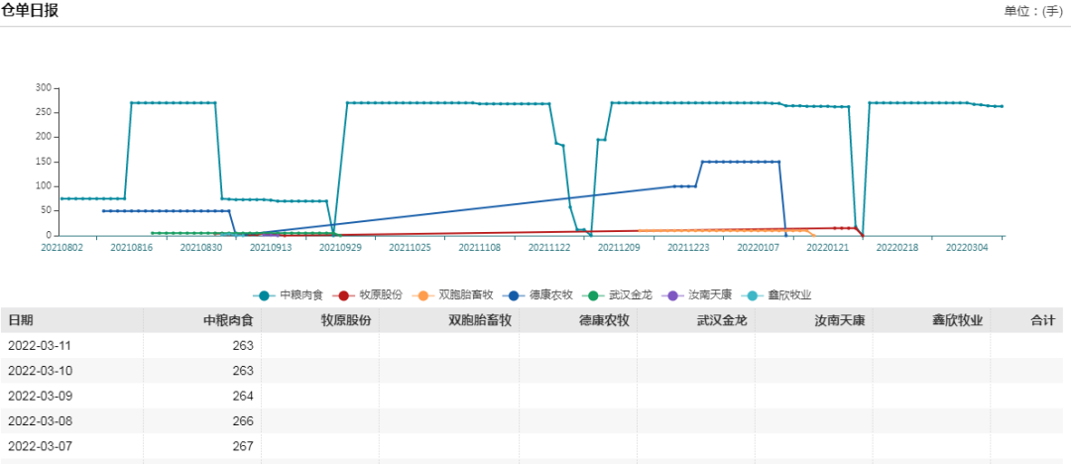Click x-axis label 20210913
The height and width of the screenshot is (464, 1071).
pos(271,248)
